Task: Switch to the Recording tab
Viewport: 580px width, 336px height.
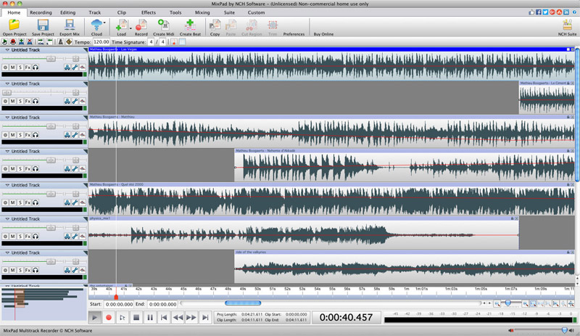Action: click(x=41, y=12)
